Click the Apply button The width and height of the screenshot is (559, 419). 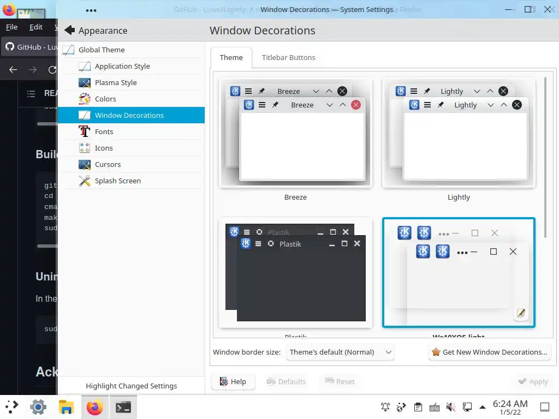click(x=533, y=381)
